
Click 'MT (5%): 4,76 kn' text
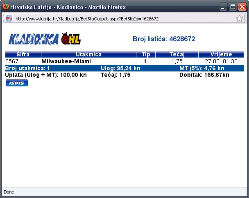[x=202, y=68]
